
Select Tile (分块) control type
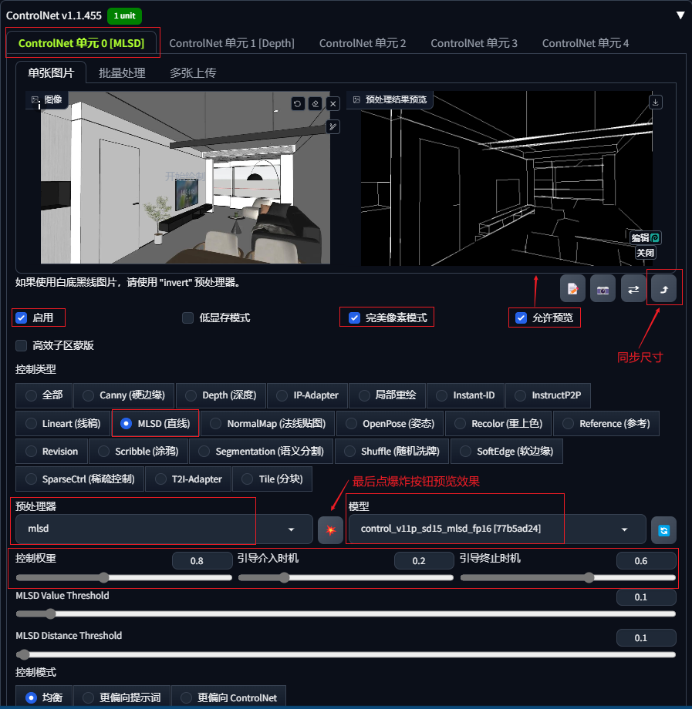[x=272, y=479]
